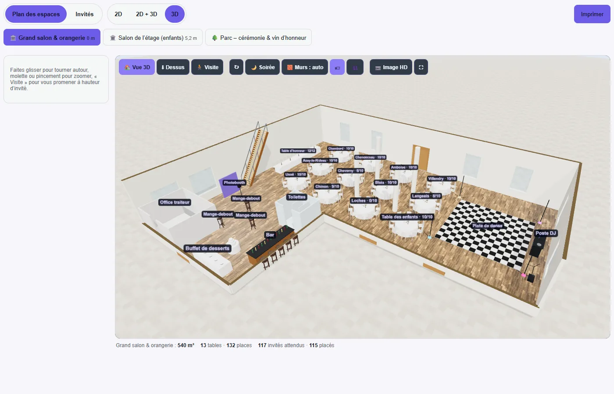Select the 2D view option
This screenshot has width=614, height=394.
(118, 14)
